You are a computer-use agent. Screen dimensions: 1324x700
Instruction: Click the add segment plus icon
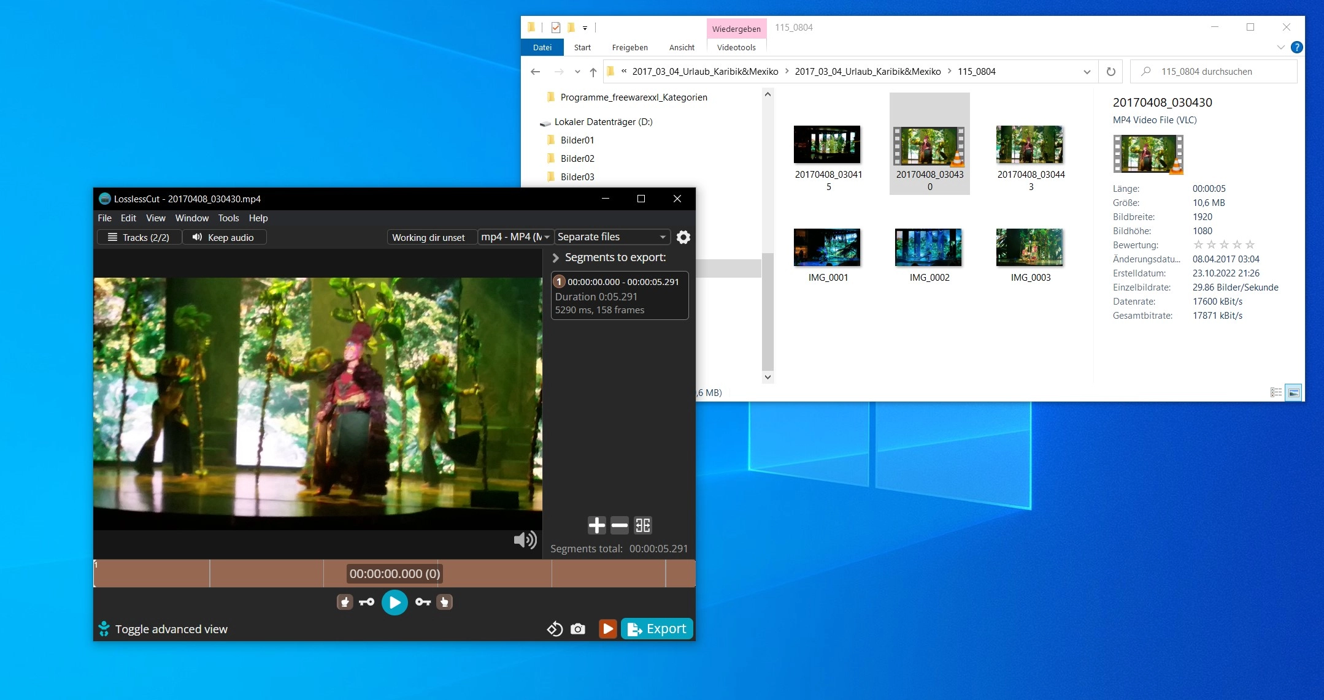(x=596, y=525)
